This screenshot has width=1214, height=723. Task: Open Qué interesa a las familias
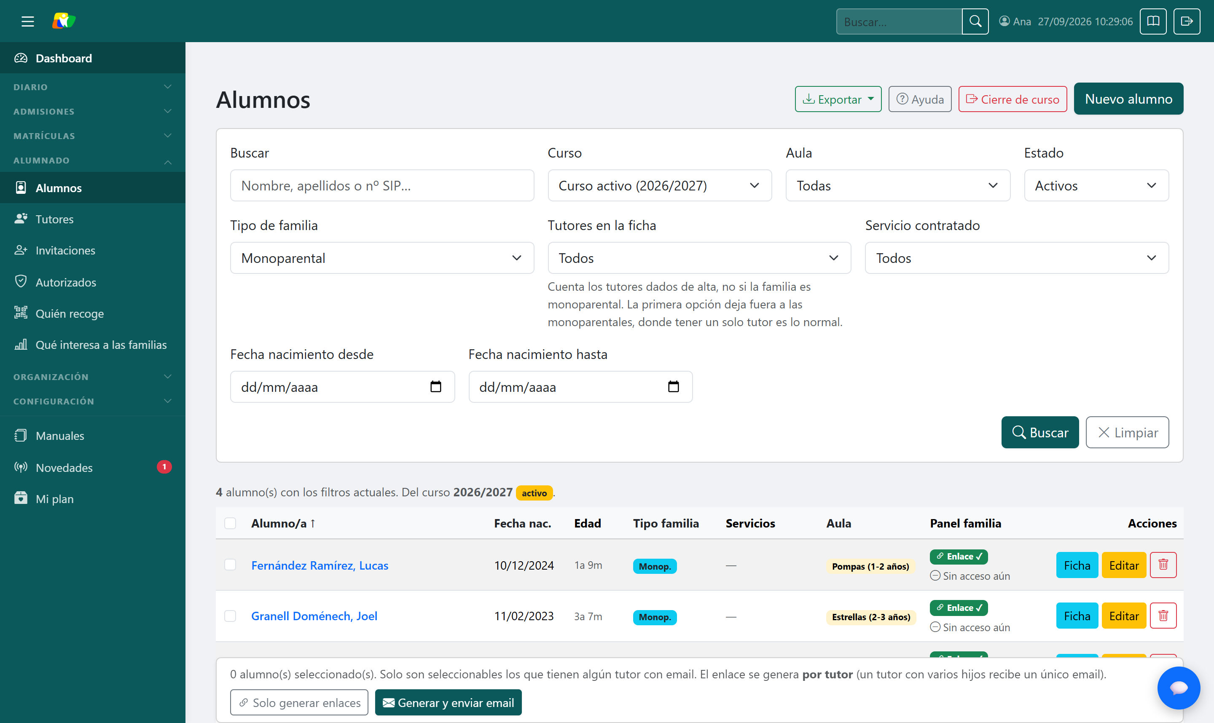point(93,345)
